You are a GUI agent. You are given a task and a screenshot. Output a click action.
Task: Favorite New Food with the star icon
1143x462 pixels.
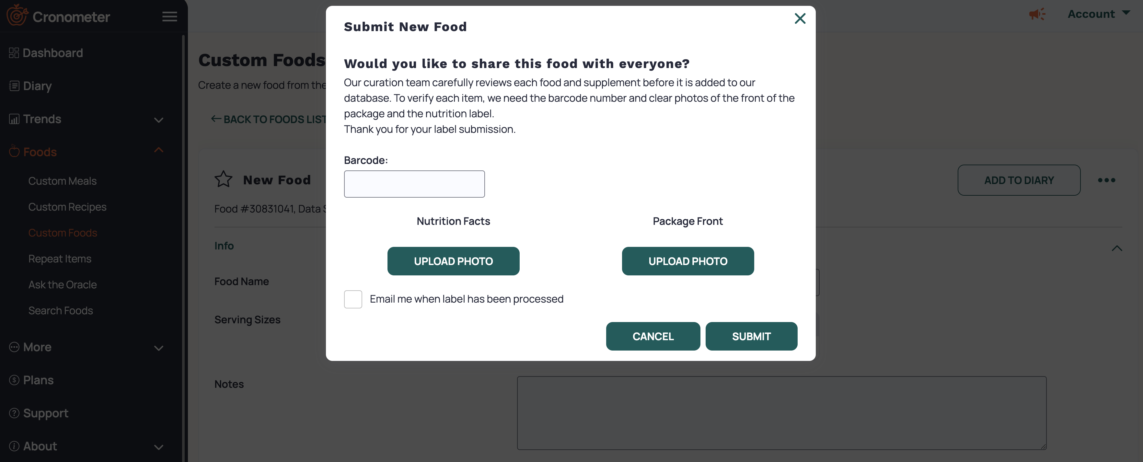point(223,180)
